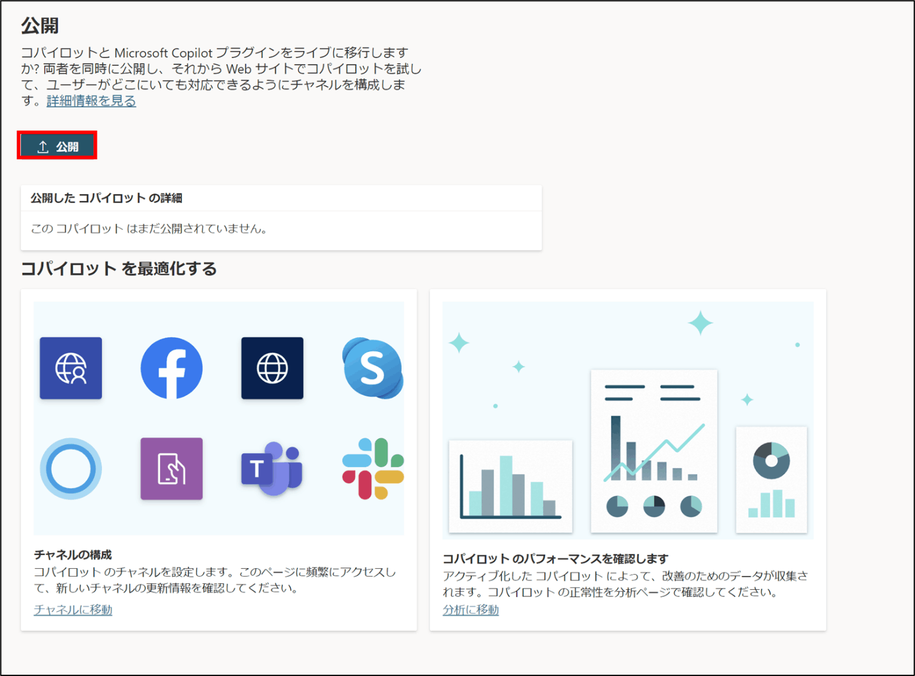The width and height of the screenshot is (915, 676).
Task: Choose the Facebook channel icon
Action: [x=171, y=368]
